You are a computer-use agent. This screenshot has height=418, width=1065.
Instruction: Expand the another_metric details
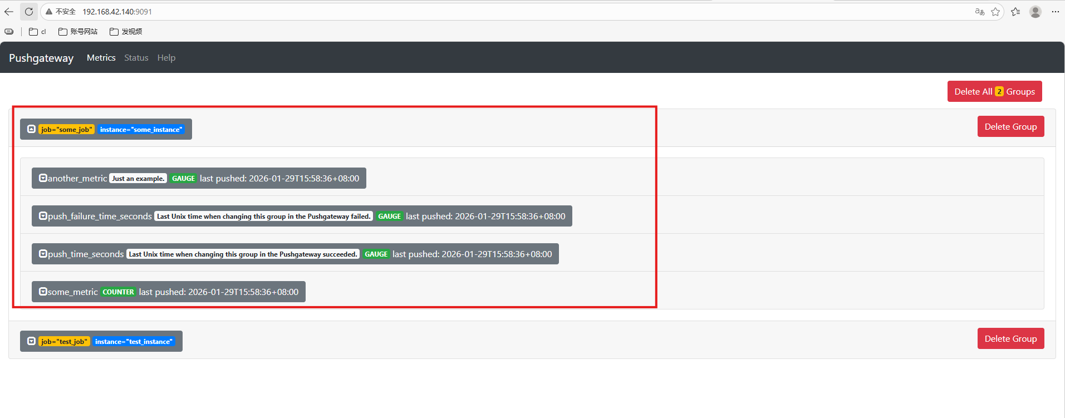[43, 178]
